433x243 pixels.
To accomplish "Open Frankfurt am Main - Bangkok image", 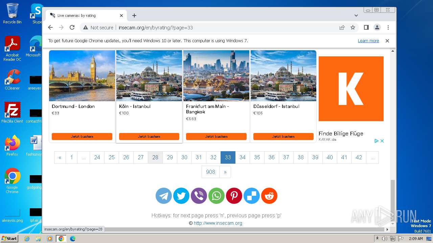I will (x=216, y=76).
